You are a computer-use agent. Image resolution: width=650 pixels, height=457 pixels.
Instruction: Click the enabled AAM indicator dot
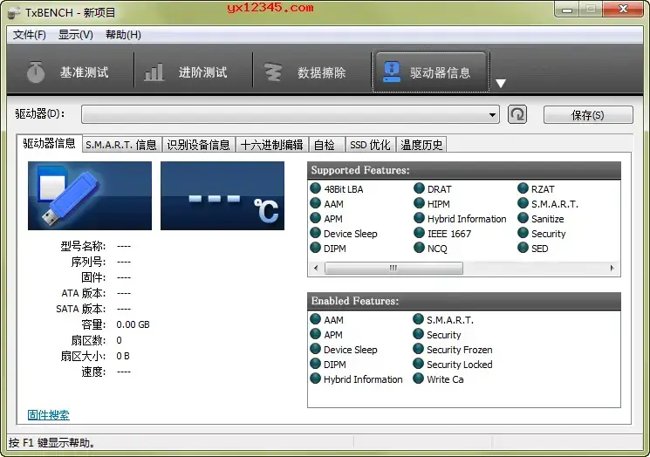[x=316, y=319]
